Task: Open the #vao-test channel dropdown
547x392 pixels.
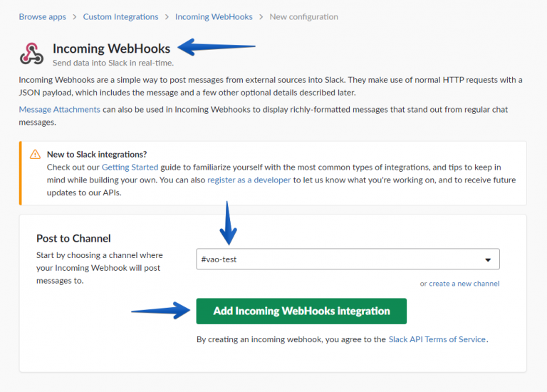Action: pos(348,259)
